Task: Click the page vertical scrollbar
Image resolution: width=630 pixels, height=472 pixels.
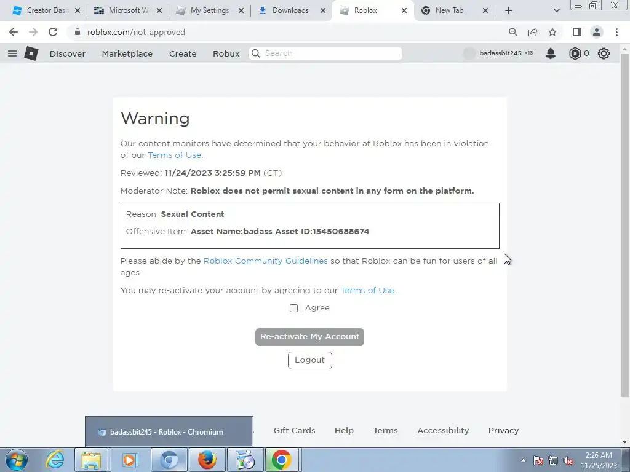Action: click(624, 225)
